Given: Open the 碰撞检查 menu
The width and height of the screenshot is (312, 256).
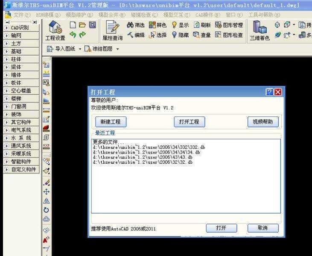Looking at the screenshot, I should pyautogui.click(x=144, y=15).
